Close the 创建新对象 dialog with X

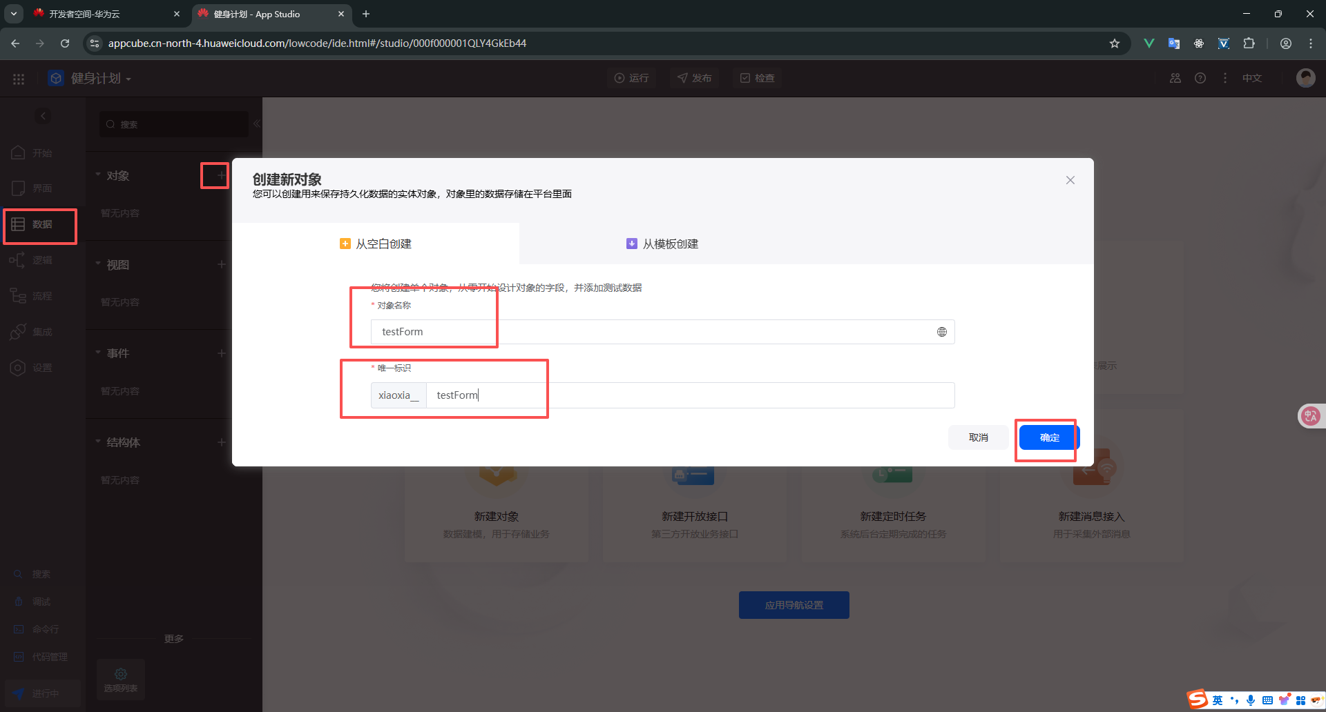(1070, 180)
